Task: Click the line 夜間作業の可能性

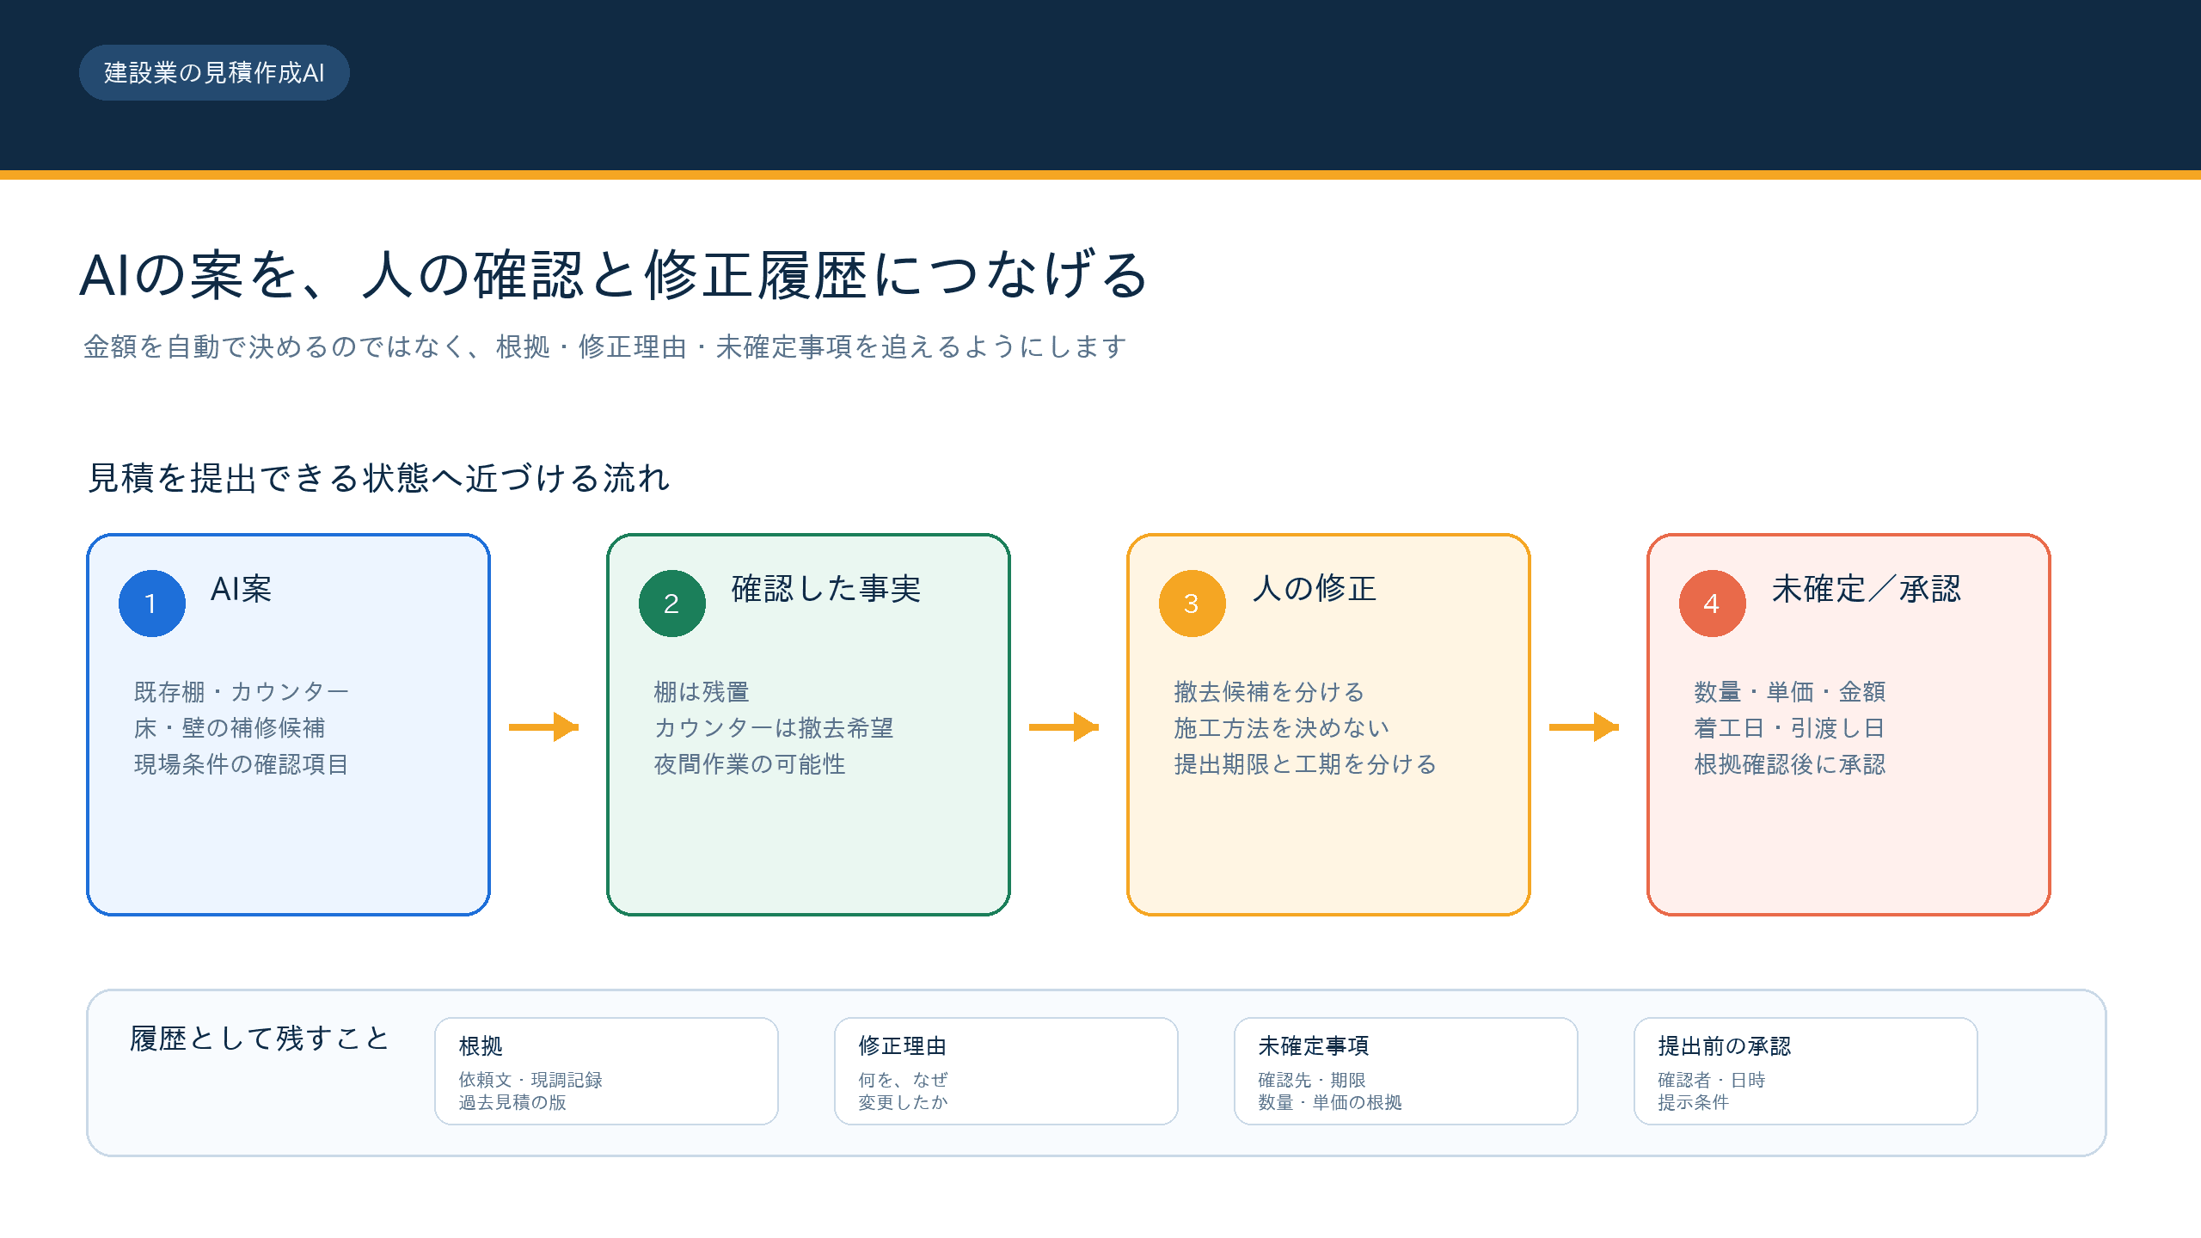Action: 750,764
